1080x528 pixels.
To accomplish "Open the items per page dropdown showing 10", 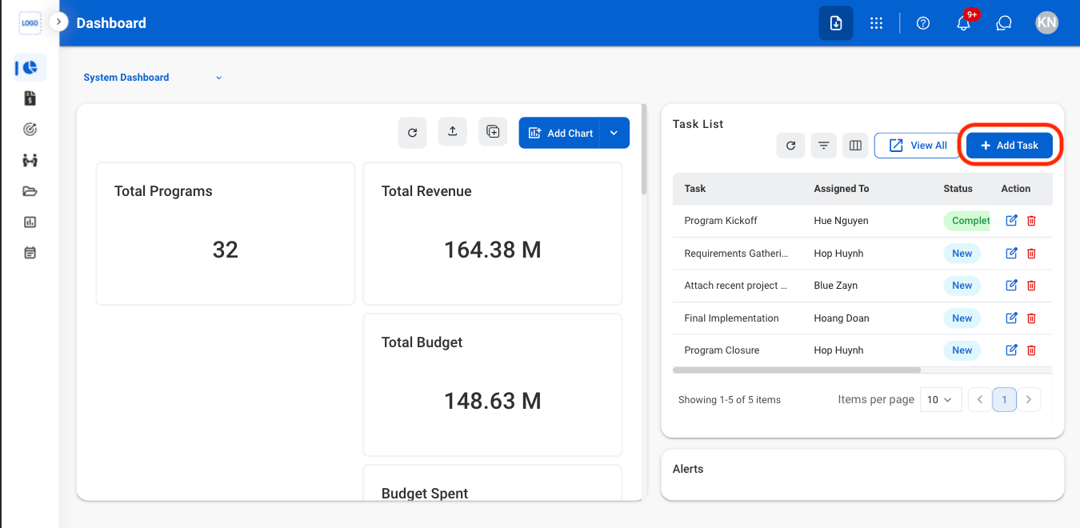I will coord(941,399).
